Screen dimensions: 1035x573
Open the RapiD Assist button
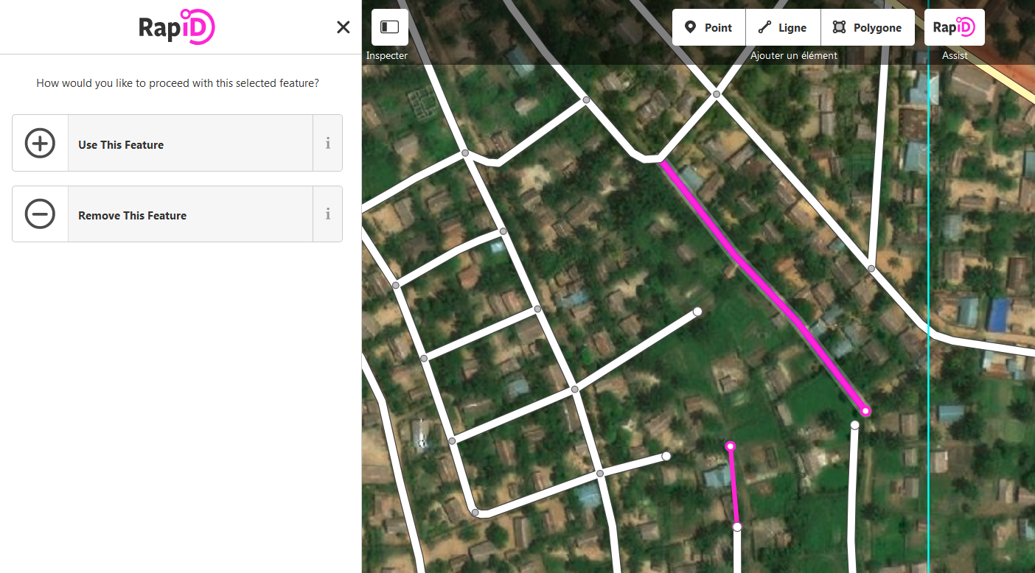tap(954, 27)
